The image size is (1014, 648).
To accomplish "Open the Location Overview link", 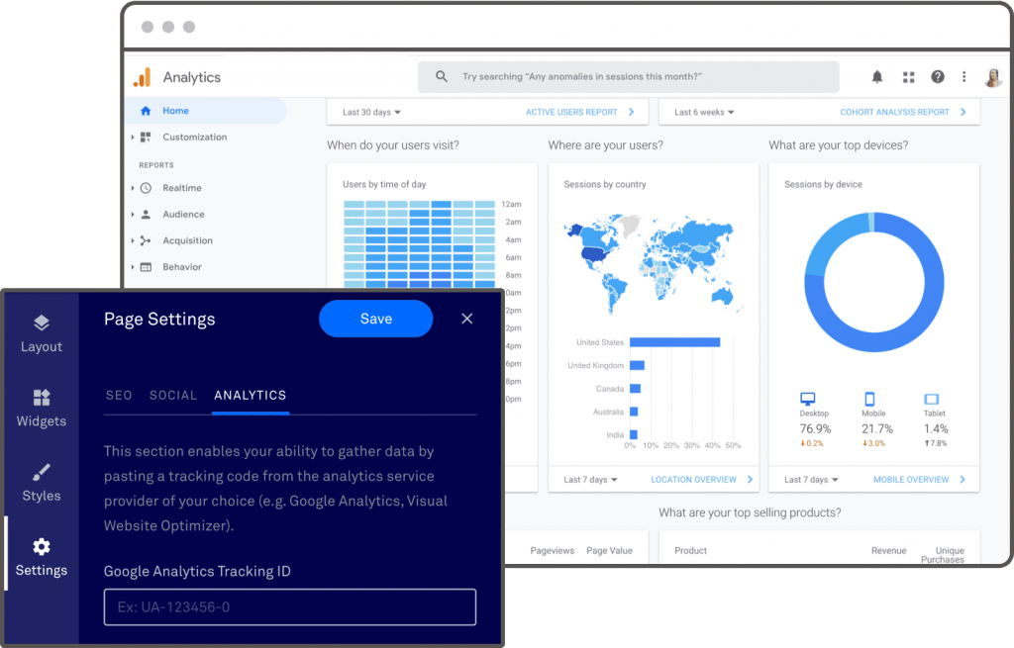I will (693, 480).
